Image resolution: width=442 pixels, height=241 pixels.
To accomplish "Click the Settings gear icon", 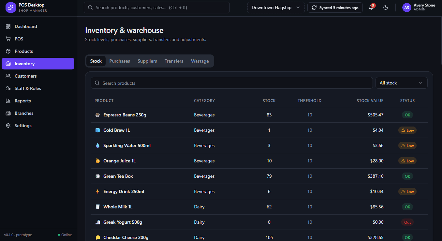I will click(x=8, y=126).
